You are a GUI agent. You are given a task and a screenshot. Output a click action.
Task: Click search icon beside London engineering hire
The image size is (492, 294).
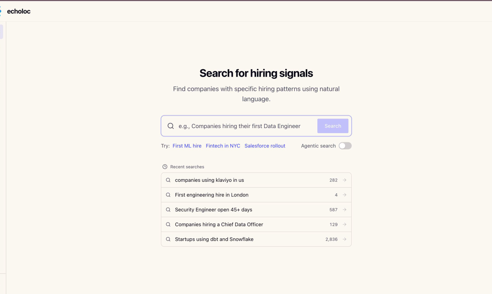(x=168, y=195)
